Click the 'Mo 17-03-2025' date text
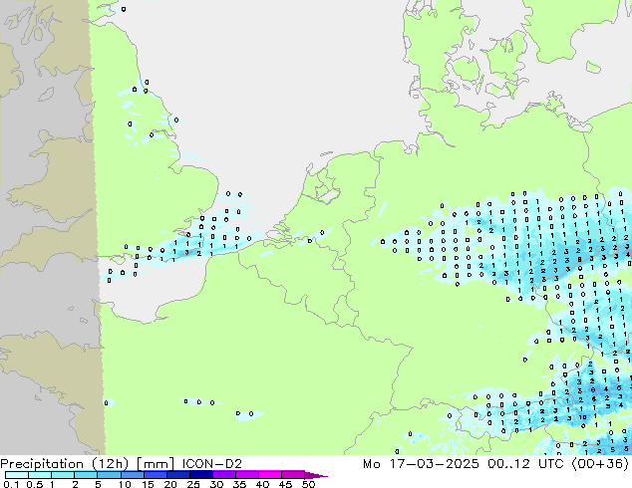 (422, 463)
